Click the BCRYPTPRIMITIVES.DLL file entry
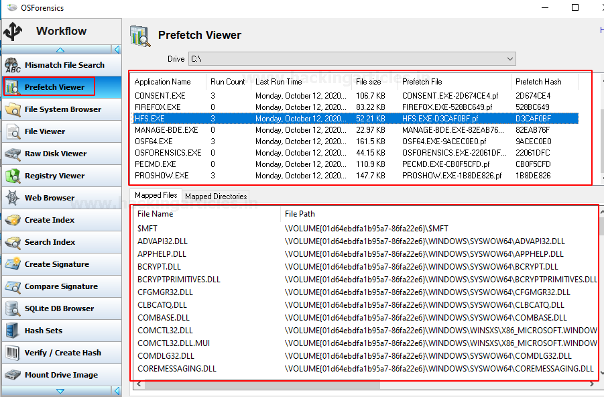This screenshot has width=604, height=397. click(x=179, y=280)
